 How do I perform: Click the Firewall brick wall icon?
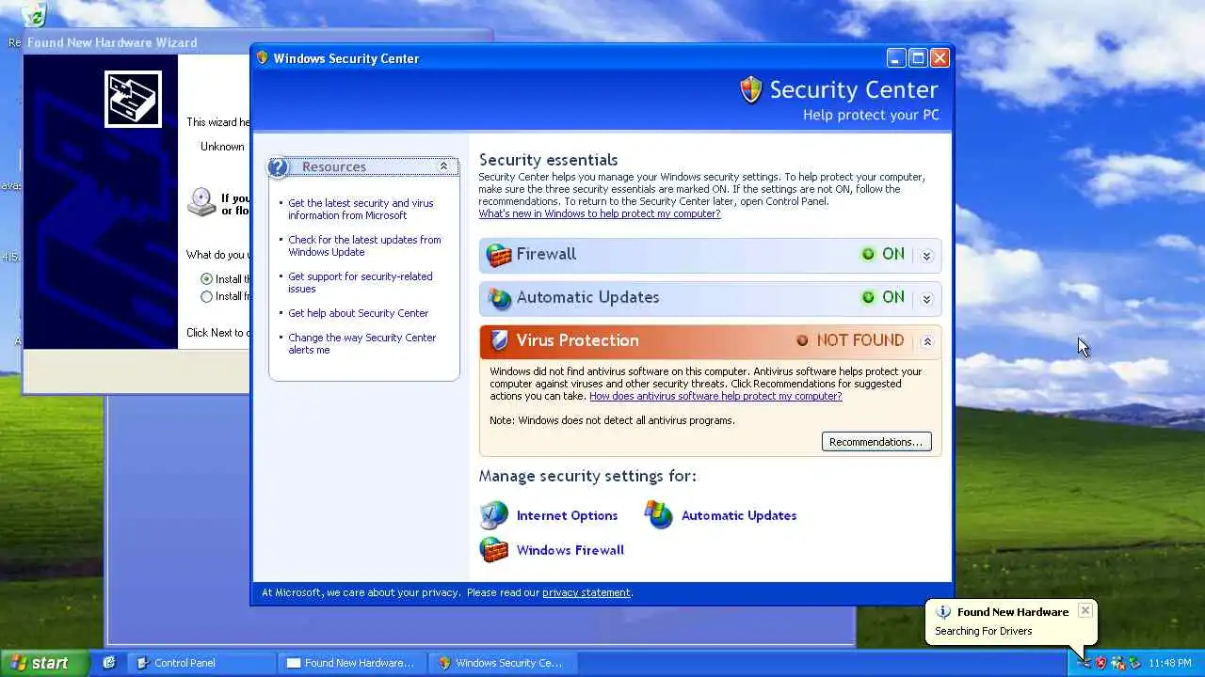point(498,255)
